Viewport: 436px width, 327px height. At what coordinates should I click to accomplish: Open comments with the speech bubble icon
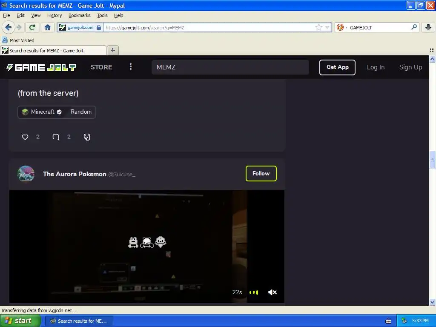point(56,137)
